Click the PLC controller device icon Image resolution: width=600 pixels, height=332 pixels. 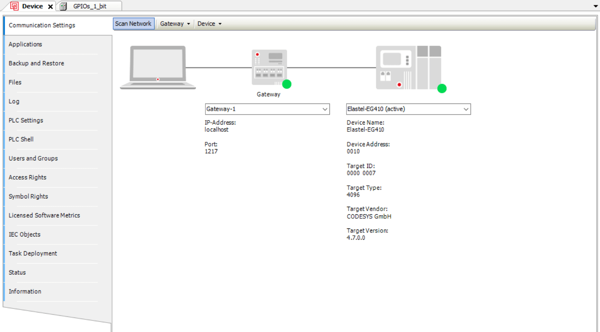point(408,67)
